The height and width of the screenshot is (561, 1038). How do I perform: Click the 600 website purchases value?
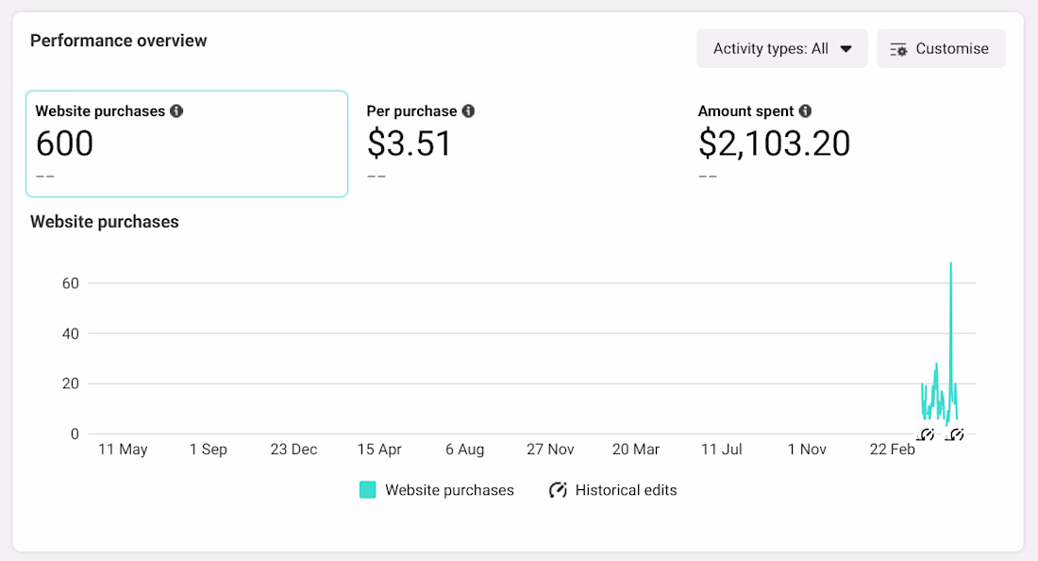click(x=64, y=144)
